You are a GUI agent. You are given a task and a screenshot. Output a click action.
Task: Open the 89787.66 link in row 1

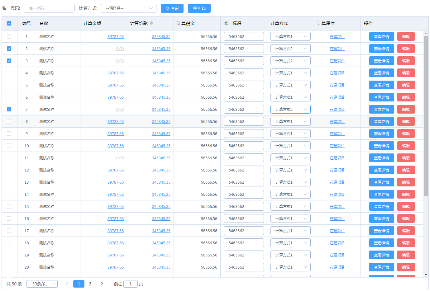coord(116,36)
